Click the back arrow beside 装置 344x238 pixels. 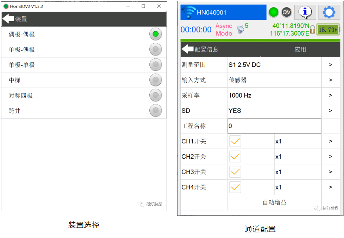[x=8, y=19]
